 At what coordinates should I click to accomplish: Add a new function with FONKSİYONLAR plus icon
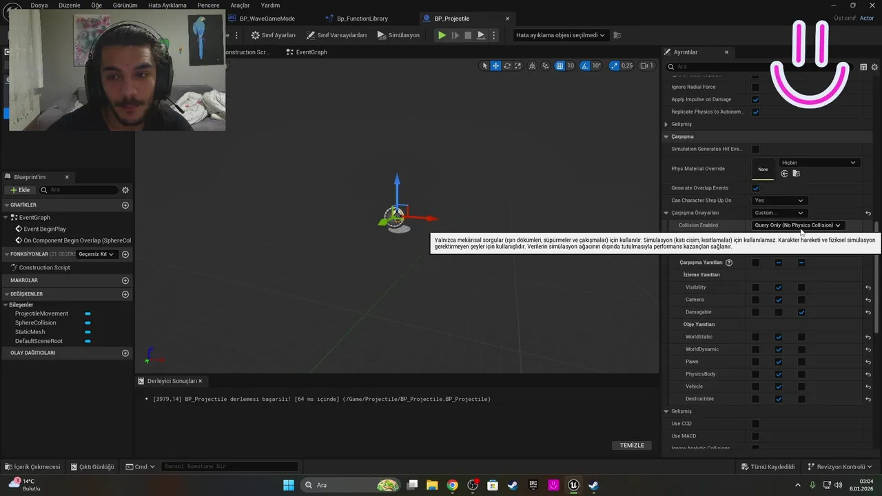125,254
